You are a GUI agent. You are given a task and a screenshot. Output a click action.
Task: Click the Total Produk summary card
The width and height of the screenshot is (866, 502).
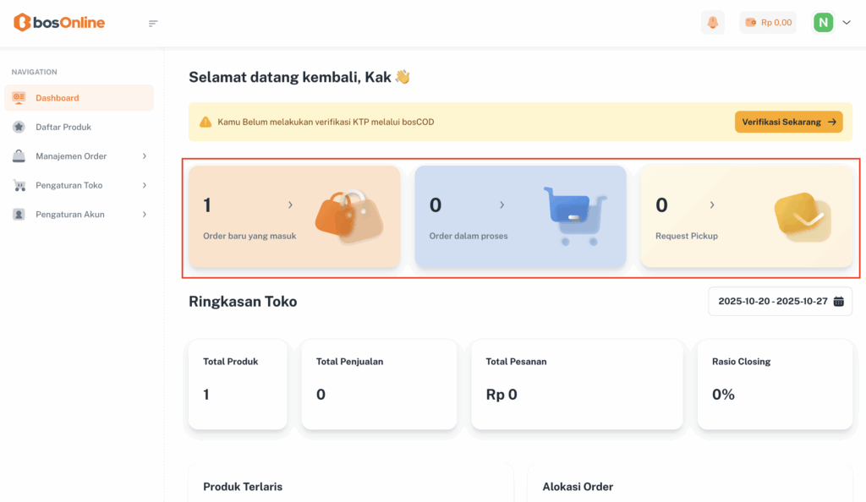pos(238,385)
